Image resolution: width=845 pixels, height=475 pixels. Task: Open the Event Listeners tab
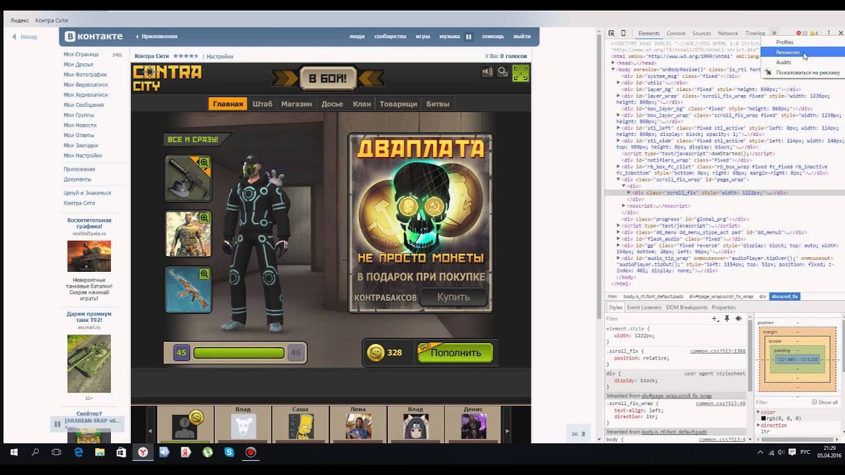[x=644, y=307]
